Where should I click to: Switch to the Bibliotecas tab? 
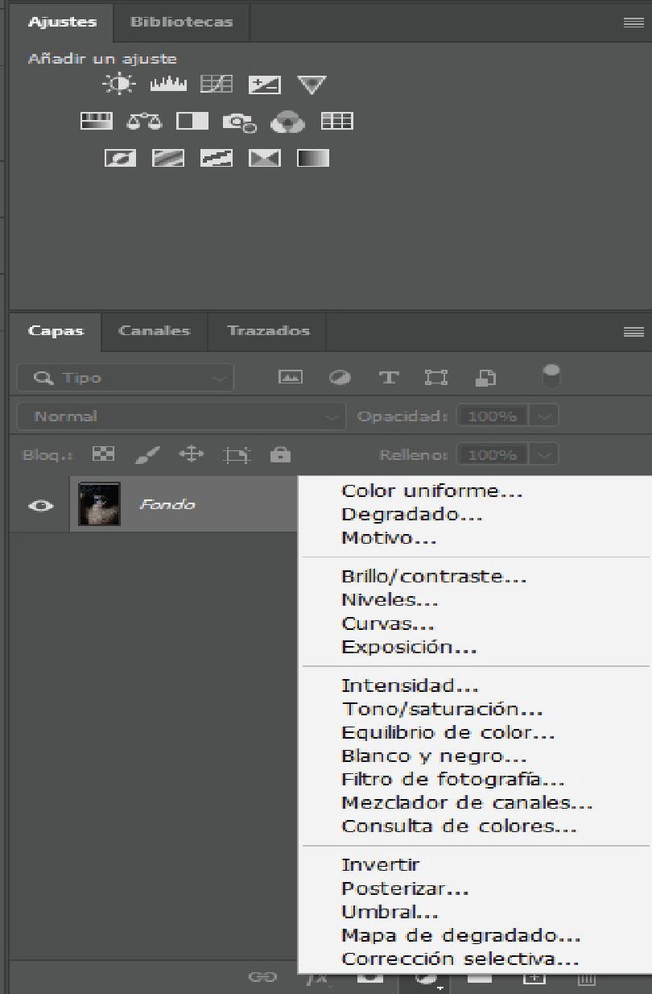(182, 22)
